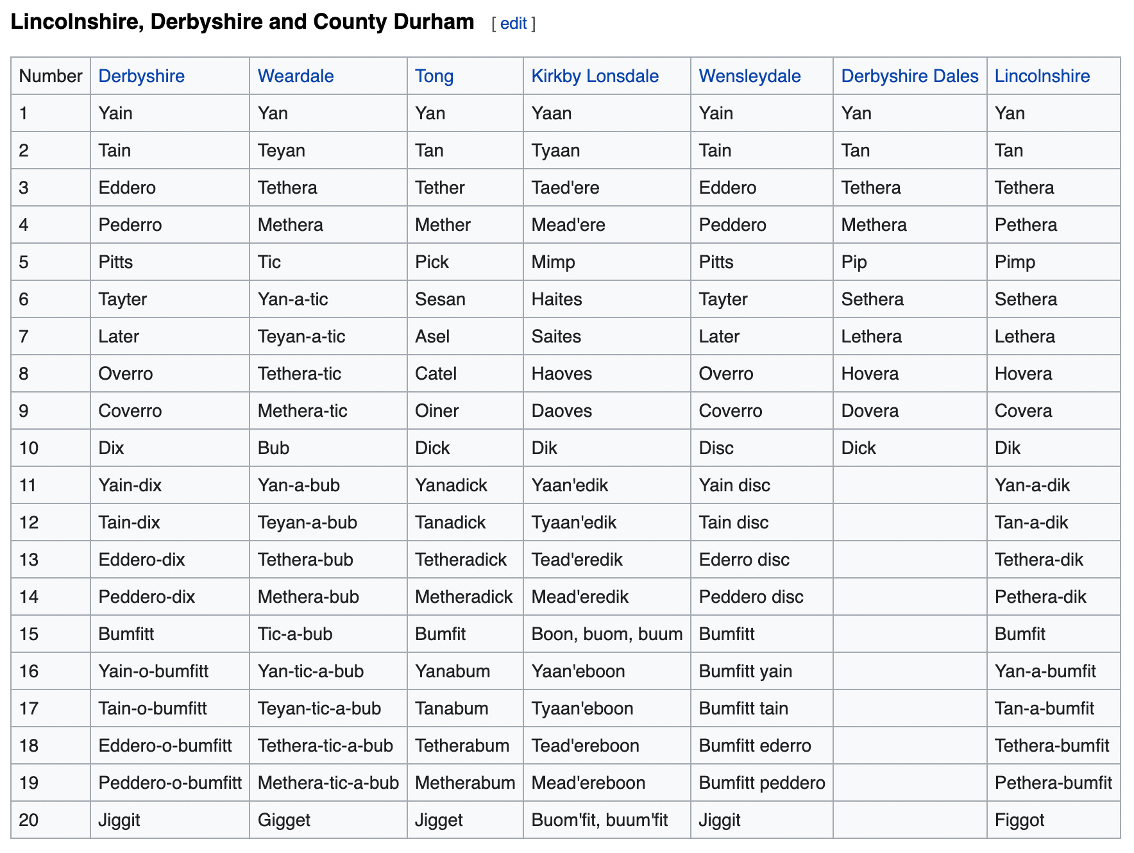Select the cell reading 'Gigget'
The height and width of the screenshot is (853, 1134).
(x=328, y=820)
